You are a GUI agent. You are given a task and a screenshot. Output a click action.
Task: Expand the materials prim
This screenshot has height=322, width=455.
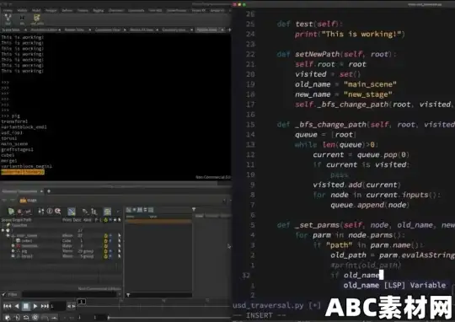click(x=13, y=246)
